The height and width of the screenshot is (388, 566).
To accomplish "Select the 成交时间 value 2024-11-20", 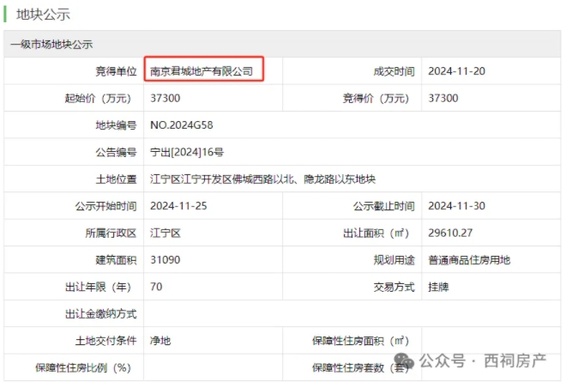I will pyautogui.click(x=456, y=71).
